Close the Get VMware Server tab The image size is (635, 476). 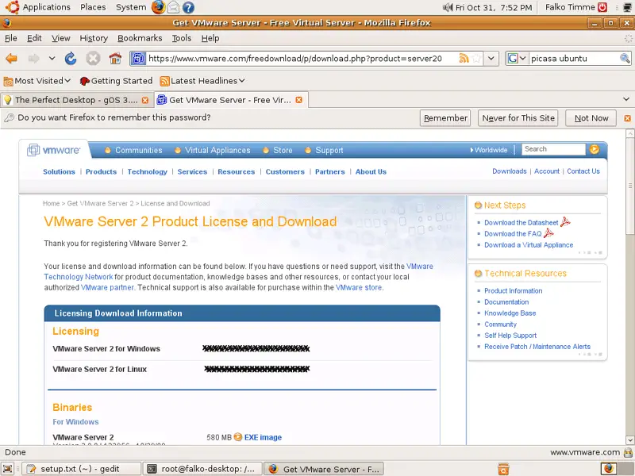(299, 100)
